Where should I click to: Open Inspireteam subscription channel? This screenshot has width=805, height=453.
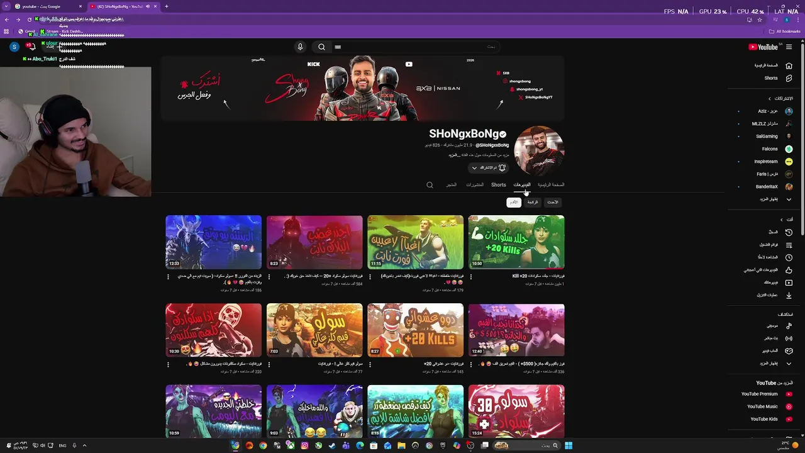coord(772,162)
